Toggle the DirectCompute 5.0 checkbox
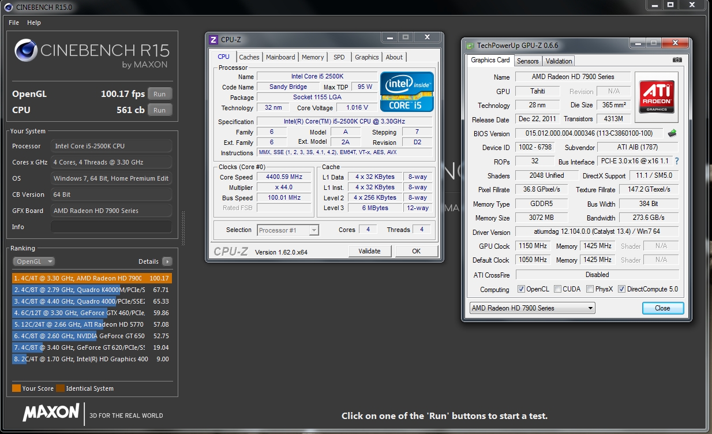This screenshot has height=434, width=712. coord(621,289)
